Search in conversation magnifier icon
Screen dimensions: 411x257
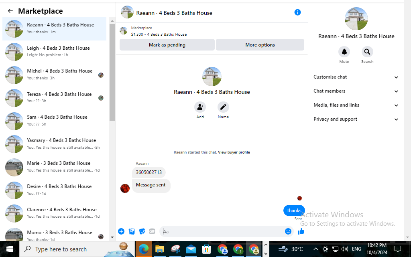pos(367,52)
